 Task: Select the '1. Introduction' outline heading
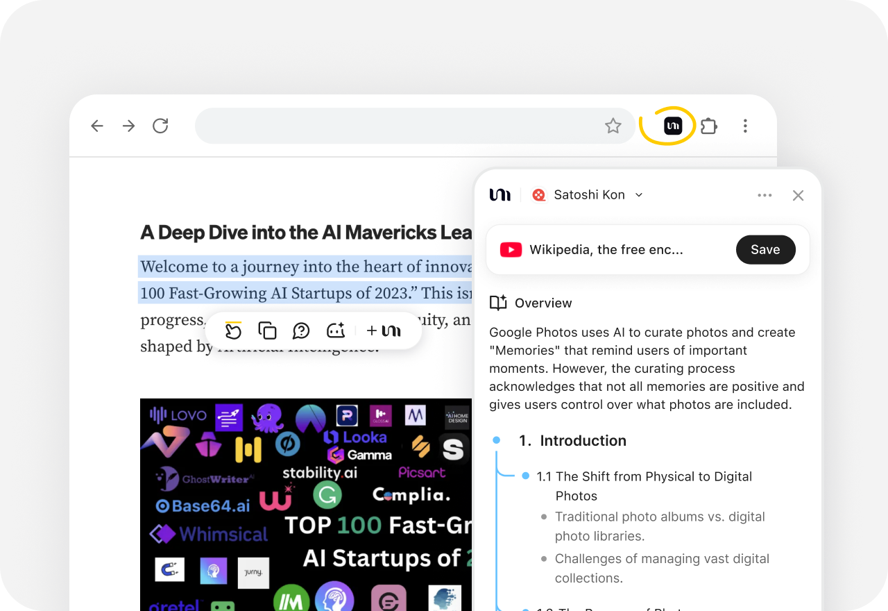tap(572, 440)
